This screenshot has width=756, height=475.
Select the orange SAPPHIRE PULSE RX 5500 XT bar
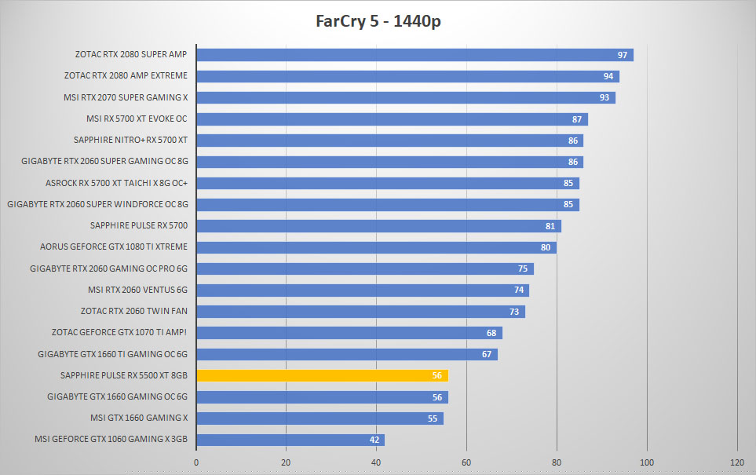coord(323,375)
